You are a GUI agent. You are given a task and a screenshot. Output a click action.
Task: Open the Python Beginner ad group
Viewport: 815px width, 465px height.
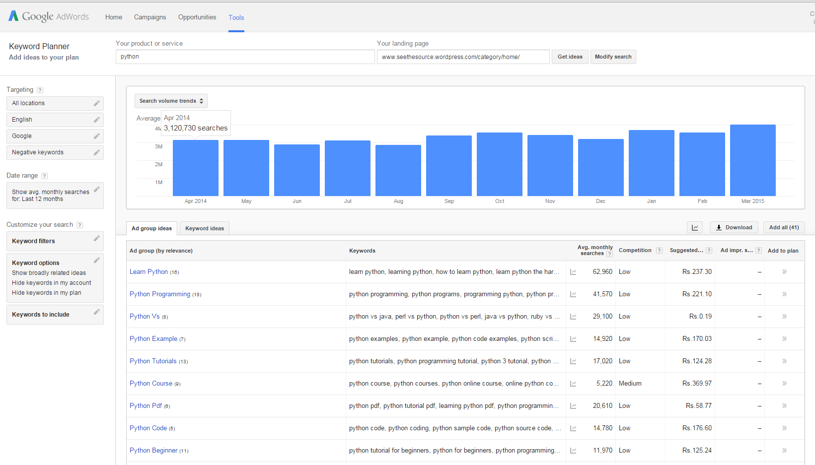(153, 450)
